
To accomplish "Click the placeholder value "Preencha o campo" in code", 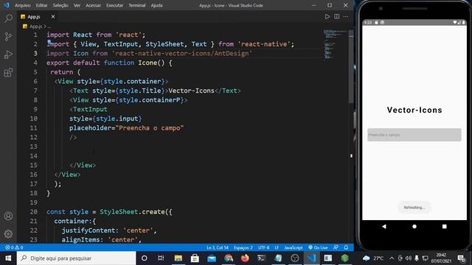I will click(150, 128).
